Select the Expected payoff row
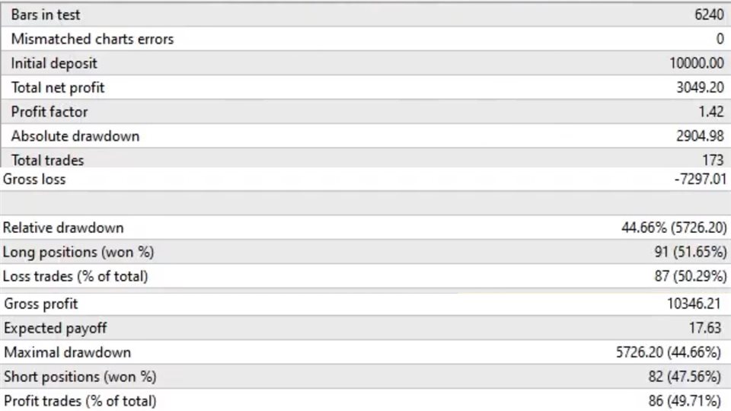The height and width of the screenshot is (411, 731). pyautogui.click(x=365, y=328)
